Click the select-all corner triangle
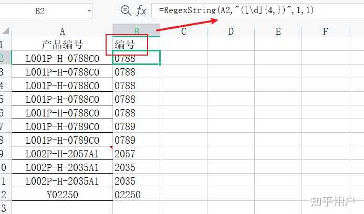The width and height of the screenshot is (364, 214). [6, 30]
